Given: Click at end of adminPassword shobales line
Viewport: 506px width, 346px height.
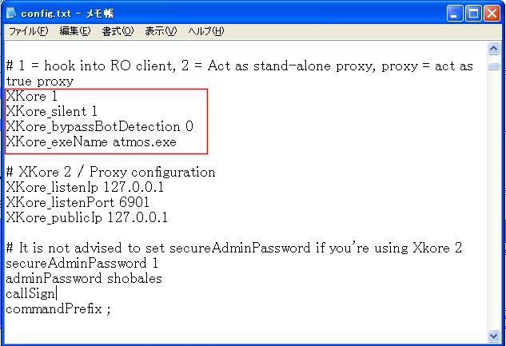Looking at the screenshot, I should [x=162, y=278].
